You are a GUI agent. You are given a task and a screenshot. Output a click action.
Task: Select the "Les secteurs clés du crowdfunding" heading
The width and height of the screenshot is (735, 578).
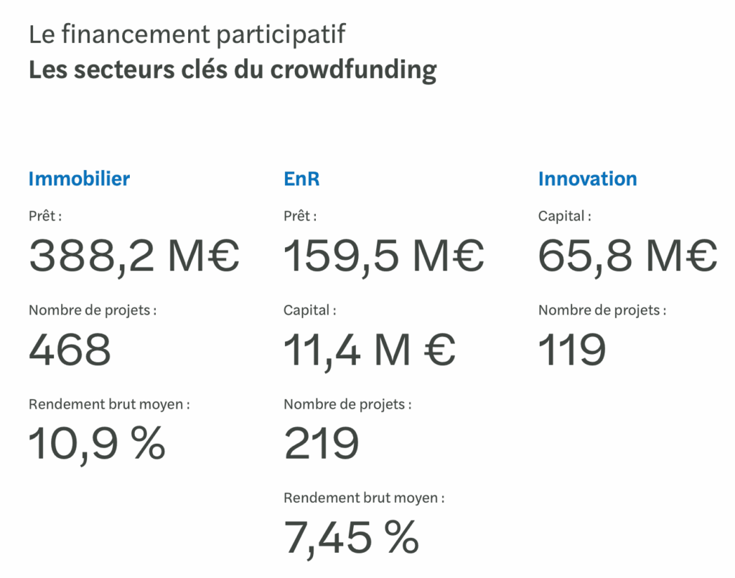coord(233,70)
